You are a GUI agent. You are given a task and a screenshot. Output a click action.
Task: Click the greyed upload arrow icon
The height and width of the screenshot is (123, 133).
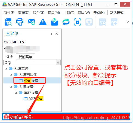coord(89,22)
